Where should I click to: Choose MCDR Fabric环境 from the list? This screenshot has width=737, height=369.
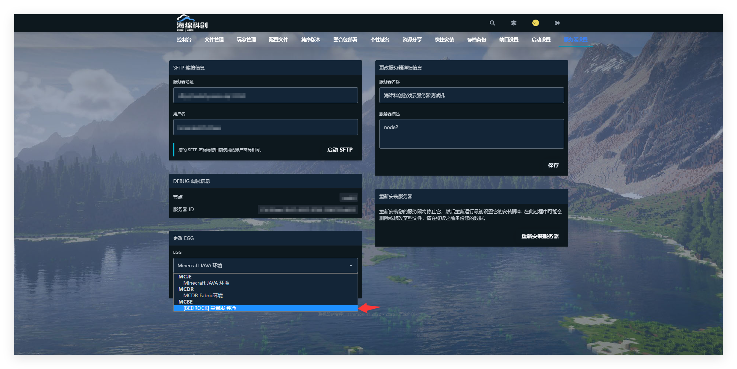click(203, 295)
